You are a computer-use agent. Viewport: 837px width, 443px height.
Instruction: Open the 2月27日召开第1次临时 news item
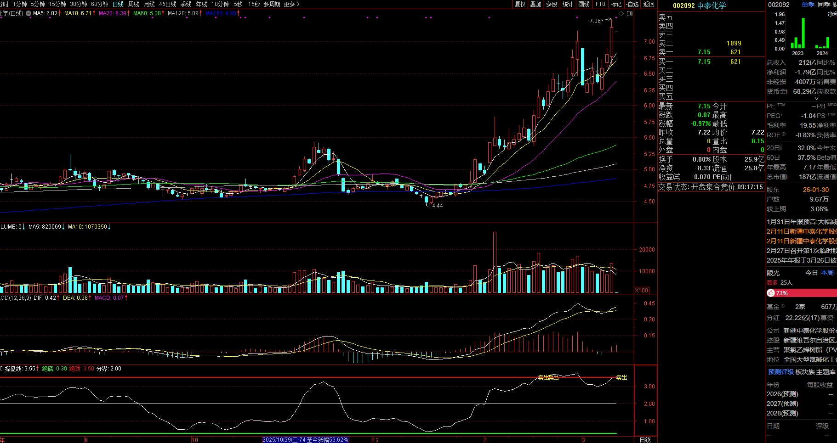(x=802, y=251)
